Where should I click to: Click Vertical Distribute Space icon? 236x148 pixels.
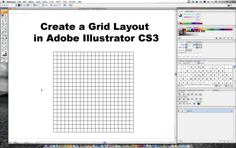(180, 103)
